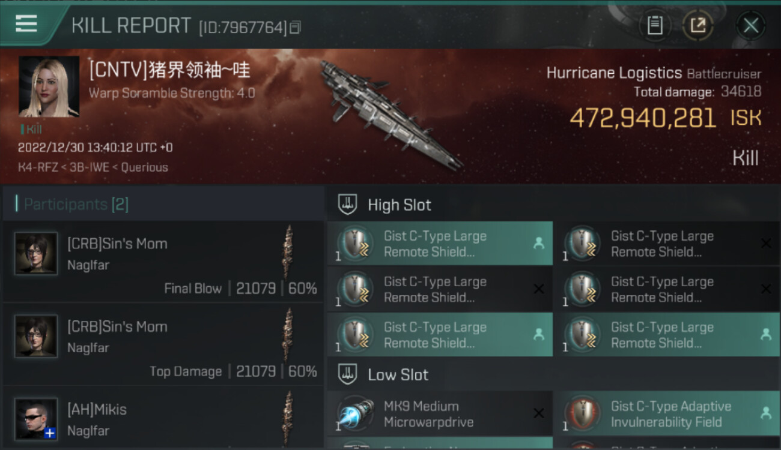781x450 pixels.
Task: Click X mark on MK9 Medium Microwarpdrive
Action: click(x=539, y=413)
